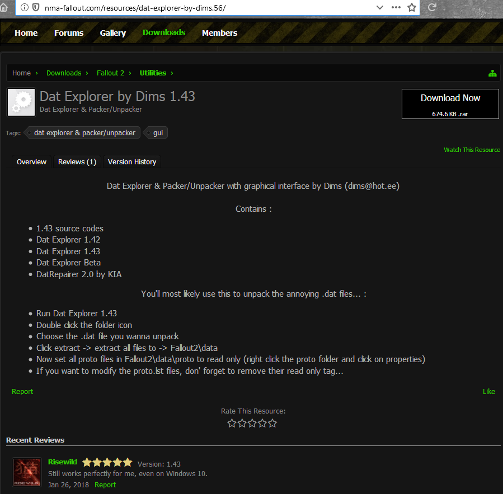Switch to the Version History tab

coord(132,162)
